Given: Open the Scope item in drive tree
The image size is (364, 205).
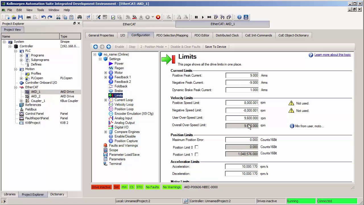Looking at the screenshot, I should click(113, 150).
